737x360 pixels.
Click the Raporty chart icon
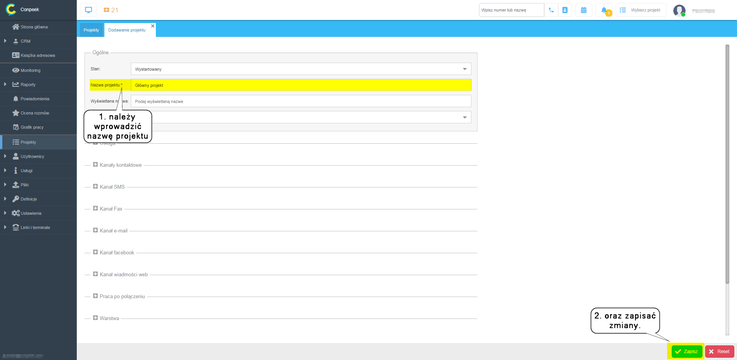tap(16, 85)
